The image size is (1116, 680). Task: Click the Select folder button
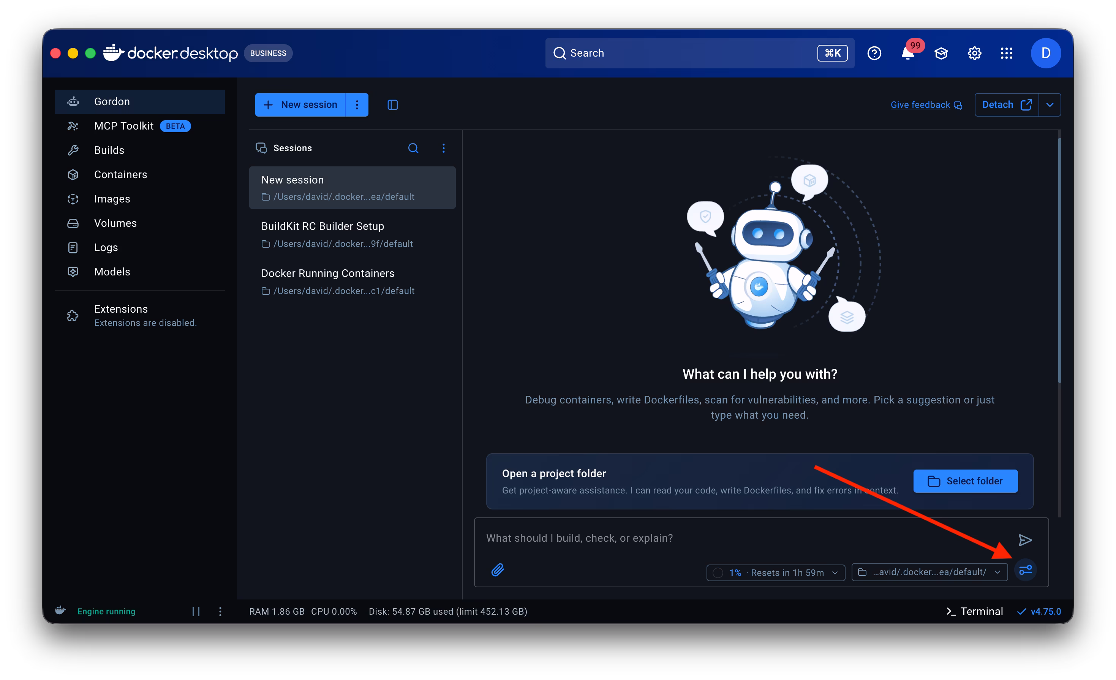[965, 481]
